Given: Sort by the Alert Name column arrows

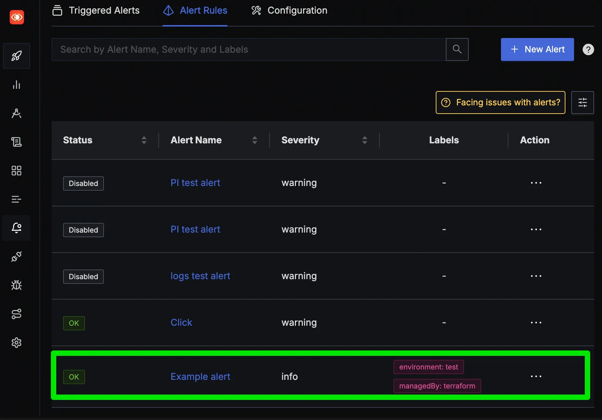Looking at the screenshot, I should point(255,140).
